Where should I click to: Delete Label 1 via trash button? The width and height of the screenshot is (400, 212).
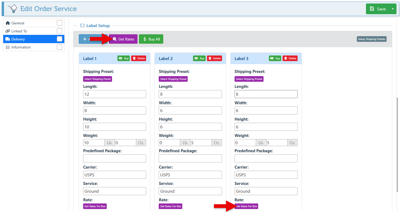click(139, 58)
